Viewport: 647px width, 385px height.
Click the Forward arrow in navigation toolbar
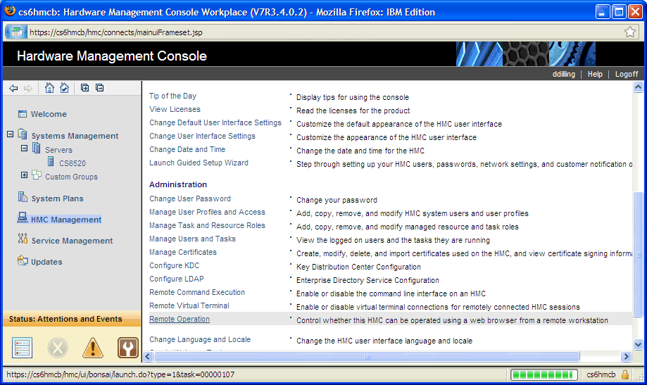[28, 88]
